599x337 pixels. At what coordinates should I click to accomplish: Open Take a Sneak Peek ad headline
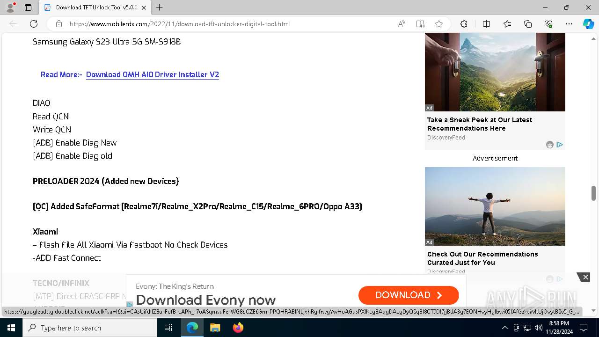point(480,124)
